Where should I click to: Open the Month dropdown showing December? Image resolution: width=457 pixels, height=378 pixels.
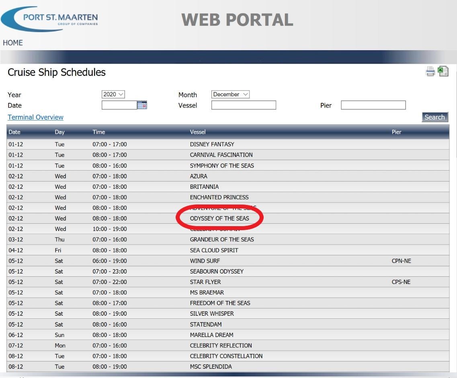coord(230,94)
